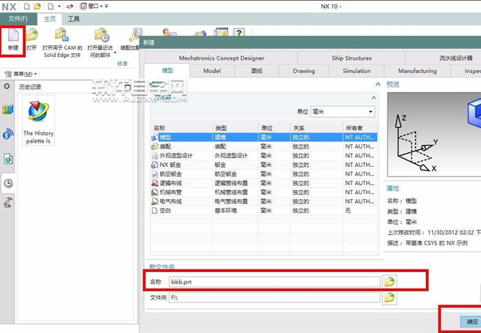Click the 逻辑管线布置 type cell
Screen dimensions: 481x333
231,183
